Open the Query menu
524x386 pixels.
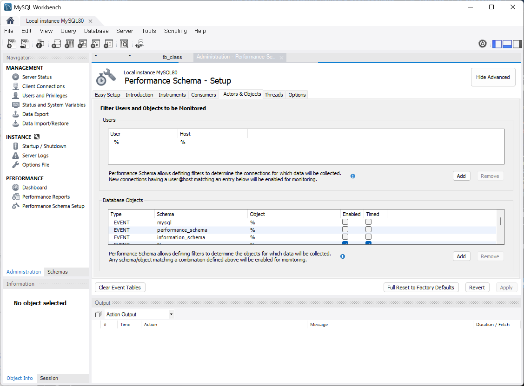click(68, 31)
